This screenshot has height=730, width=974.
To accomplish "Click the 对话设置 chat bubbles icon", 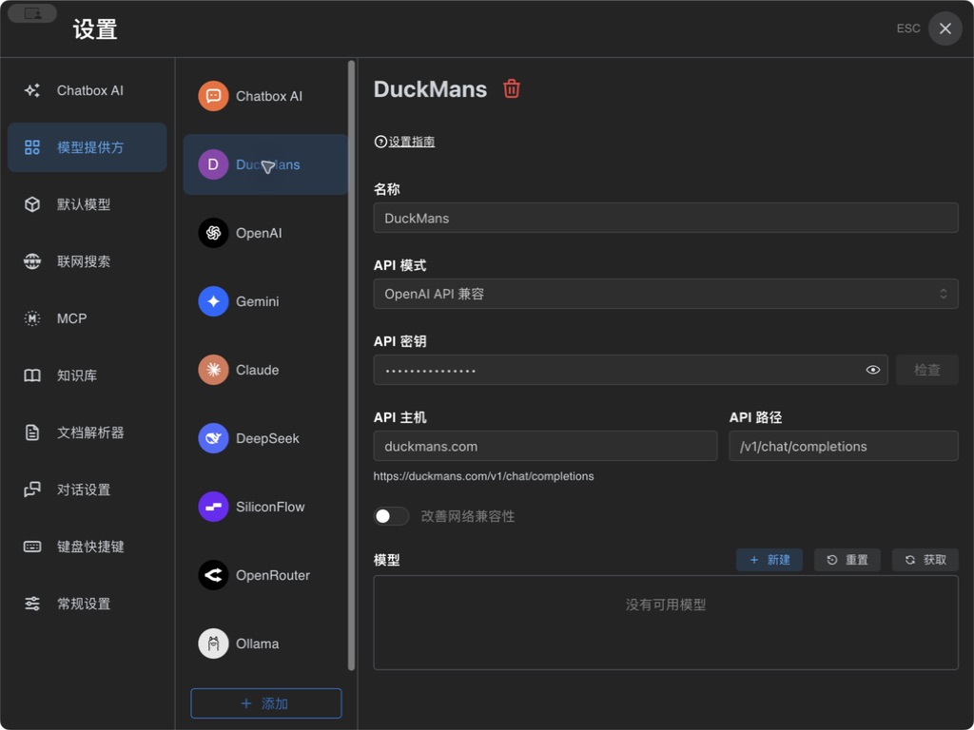I will point(32,490).
